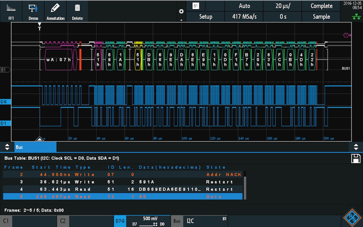Select the Annotation pencil tool
Screen dimensions: 363x227
pos(55,11)
